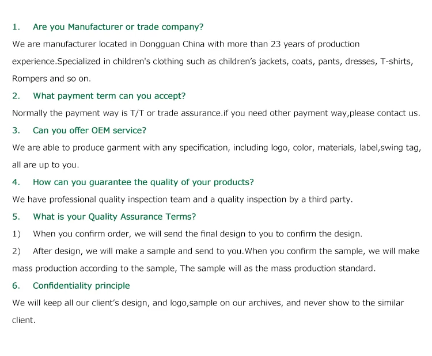Click the line mentioning Dongguan China
The image size is (432, 356).
pos(185,44)
